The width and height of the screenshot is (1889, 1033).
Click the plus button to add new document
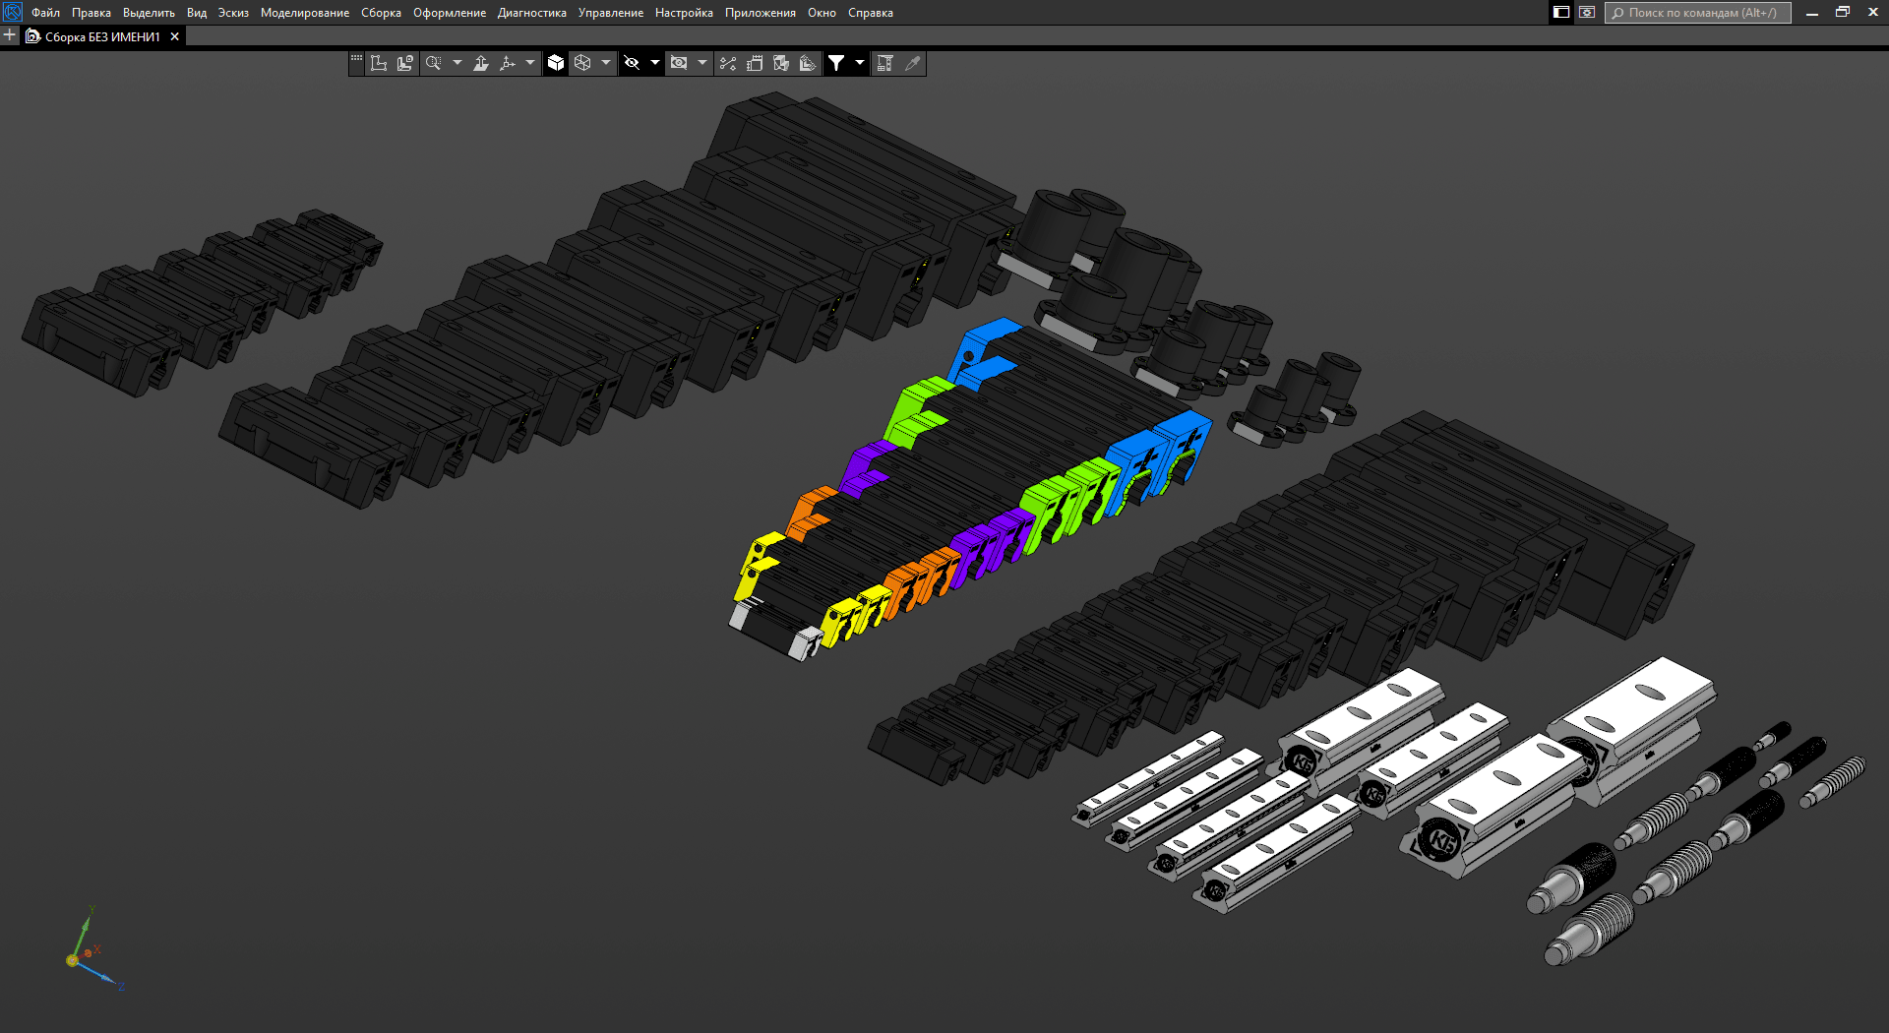[10, 35]
